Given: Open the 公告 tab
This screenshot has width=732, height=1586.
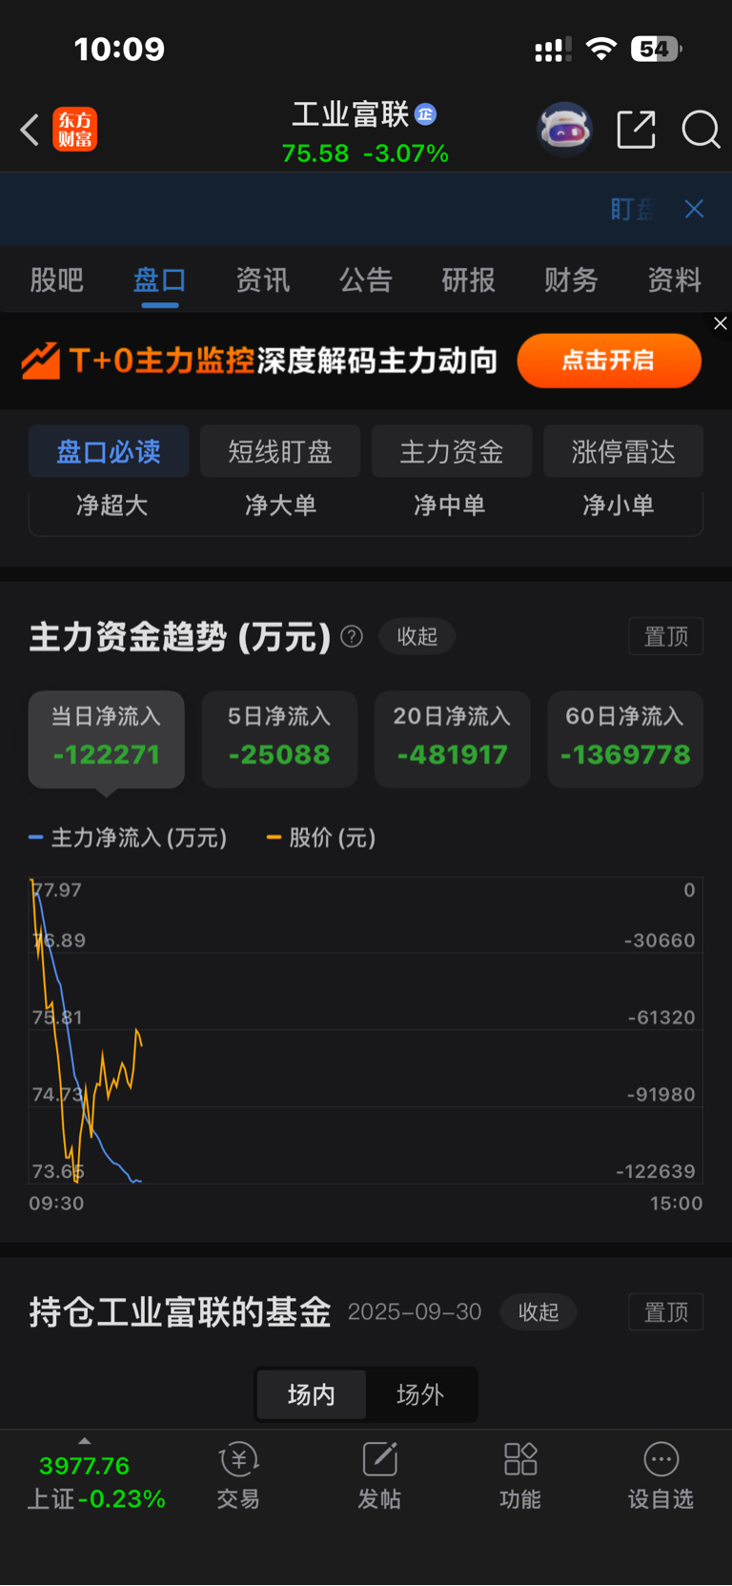Looking at the screenshot, I should 365,279.
